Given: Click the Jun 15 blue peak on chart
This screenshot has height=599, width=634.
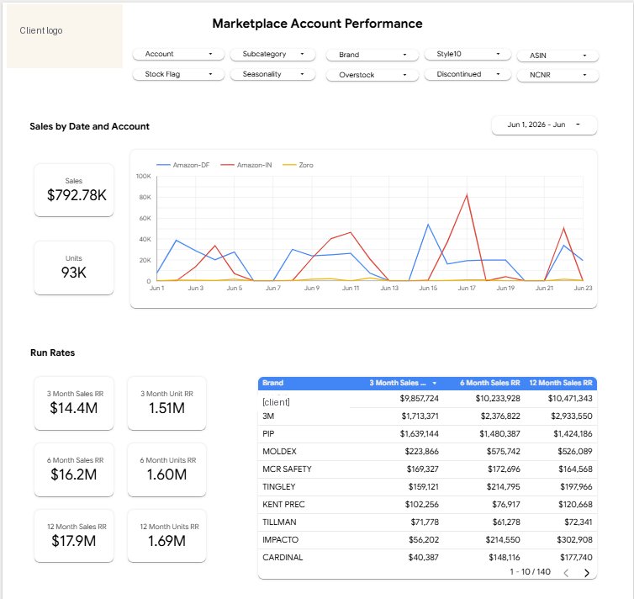Looking at the screenshot, I should [x=428, y=225].
